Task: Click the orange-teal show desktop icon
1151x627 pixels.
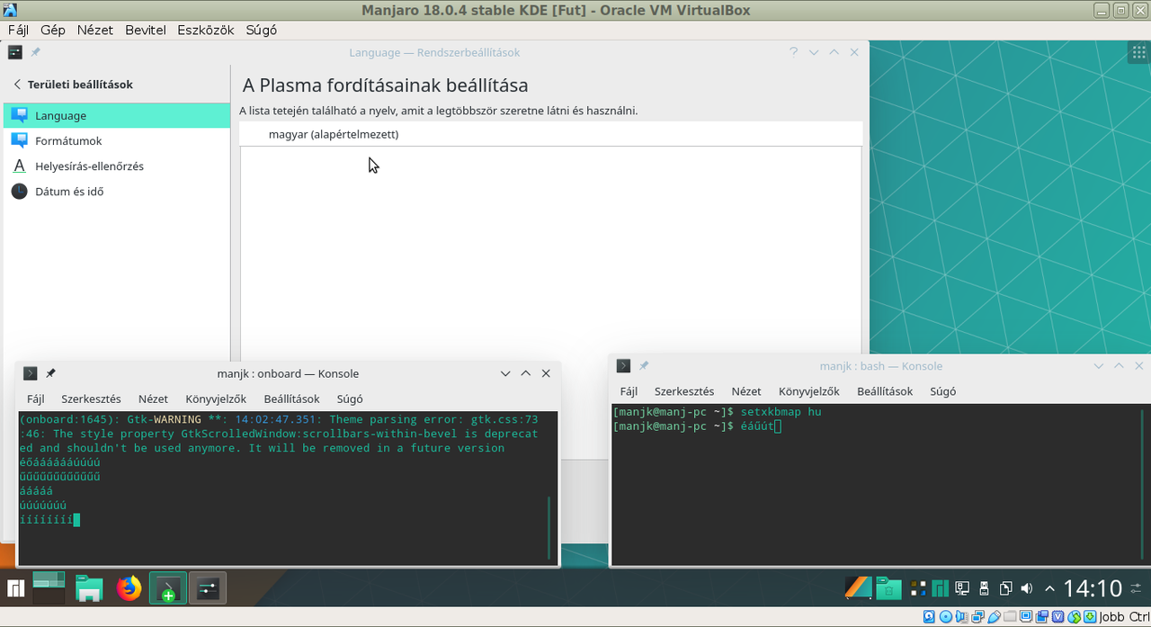Action: pos(859,587)
